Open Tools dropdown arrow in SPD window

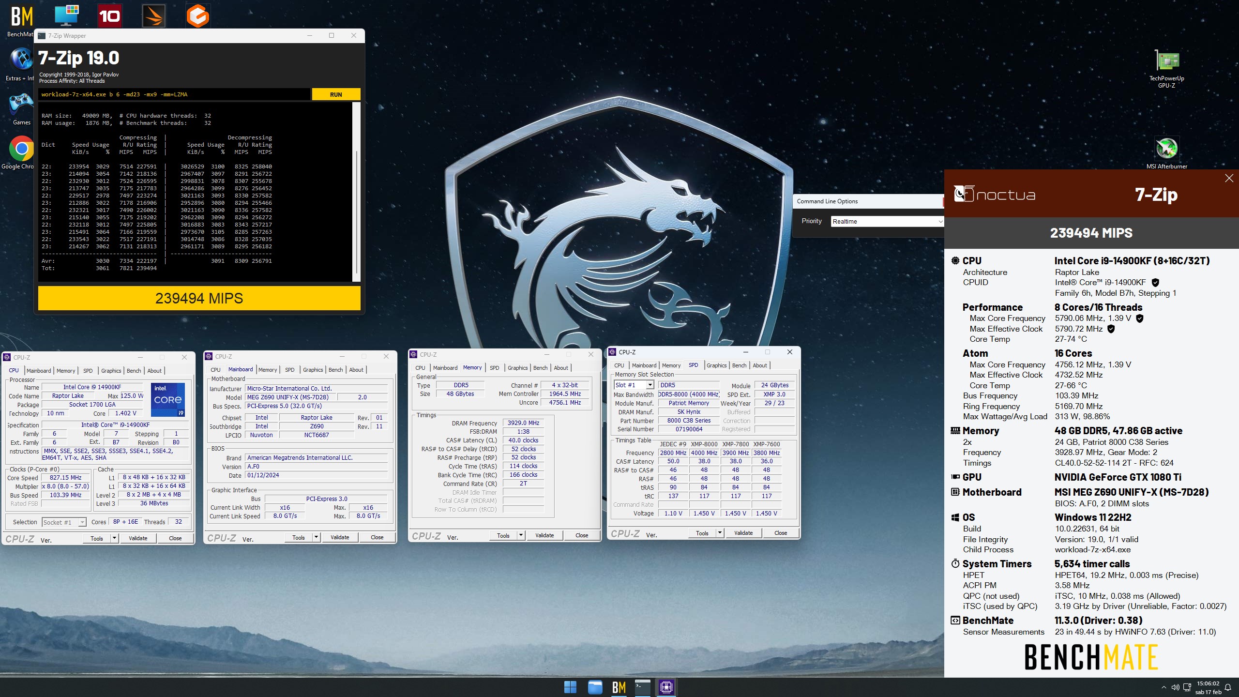coord(720,533)
